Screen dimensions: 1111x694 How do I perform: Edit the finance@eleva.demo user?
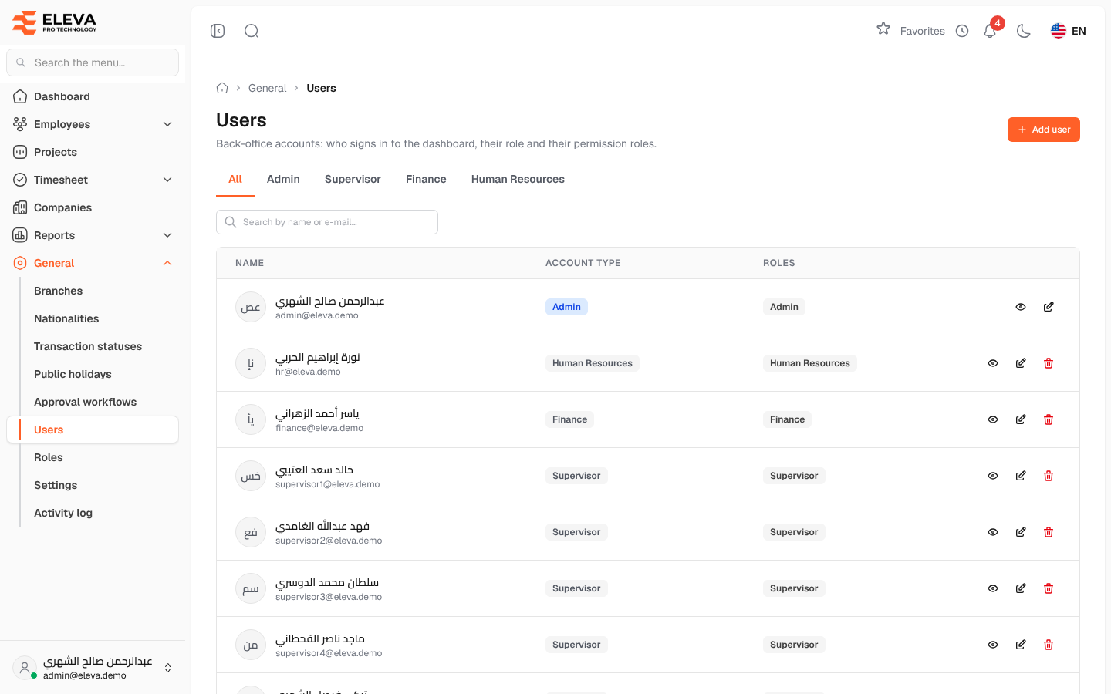1021,419
